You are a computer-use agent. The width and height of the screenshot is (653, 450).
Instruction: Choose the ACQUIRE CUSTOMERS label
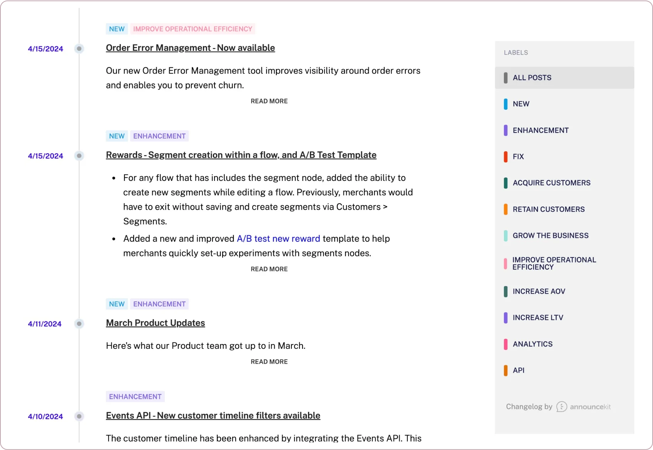pyautogui.click(x=551, y=183)
